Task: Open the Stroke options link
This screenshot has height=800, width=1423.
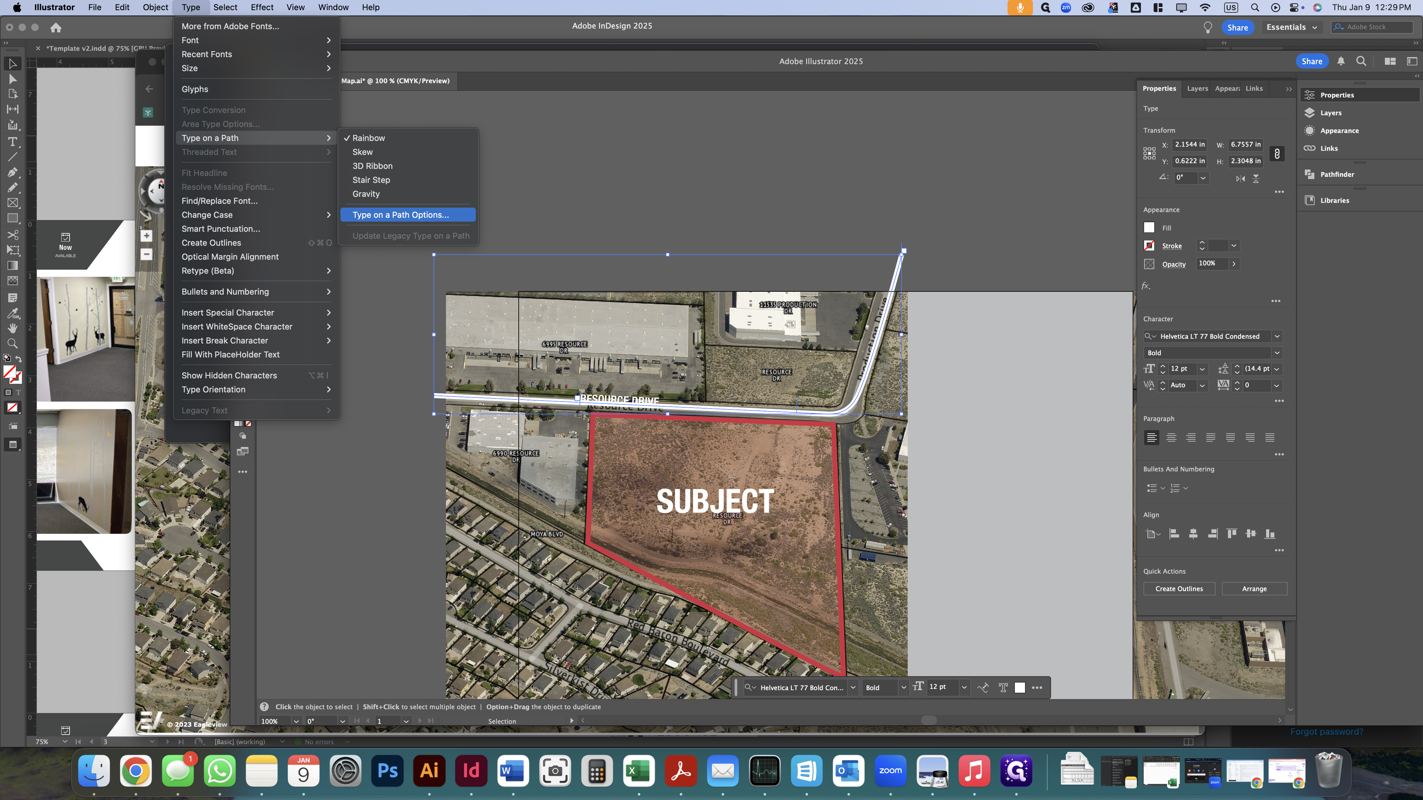Action: click(1172, 246)
